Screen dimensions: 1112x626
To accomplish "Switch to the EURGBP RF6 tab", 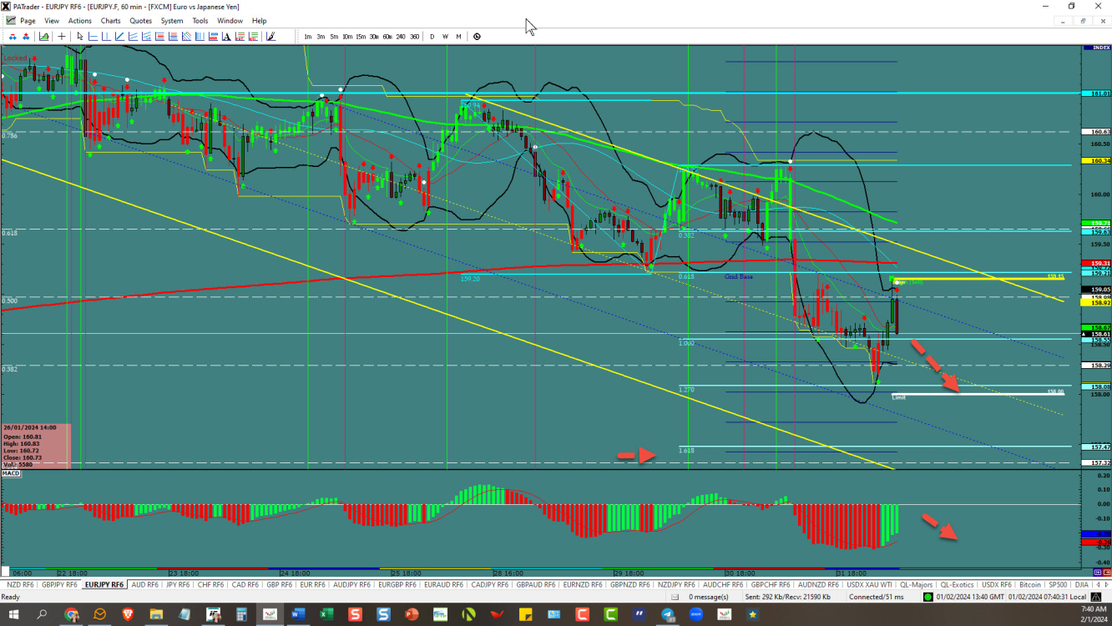I will coord(399,584).
